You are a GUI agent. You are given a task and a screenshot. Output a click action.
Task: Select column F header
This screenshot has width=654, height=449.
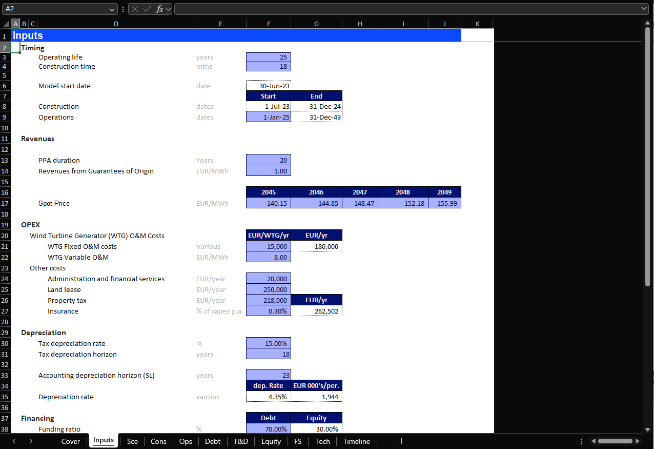tap(269, 24)
